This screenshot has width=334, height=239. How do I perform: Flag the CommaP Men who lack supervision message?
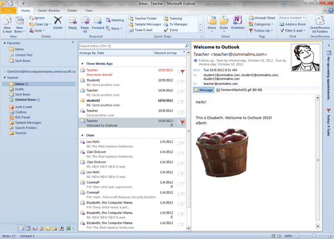click(182, 184)
